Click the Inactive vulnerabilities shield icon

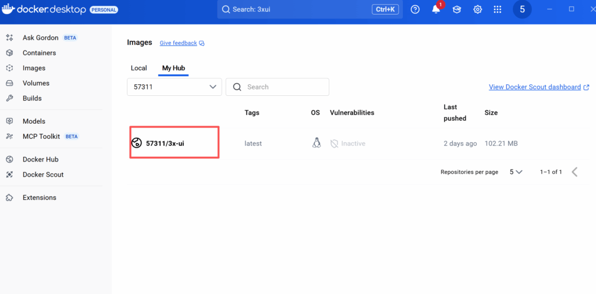click(x=334, y=144)
